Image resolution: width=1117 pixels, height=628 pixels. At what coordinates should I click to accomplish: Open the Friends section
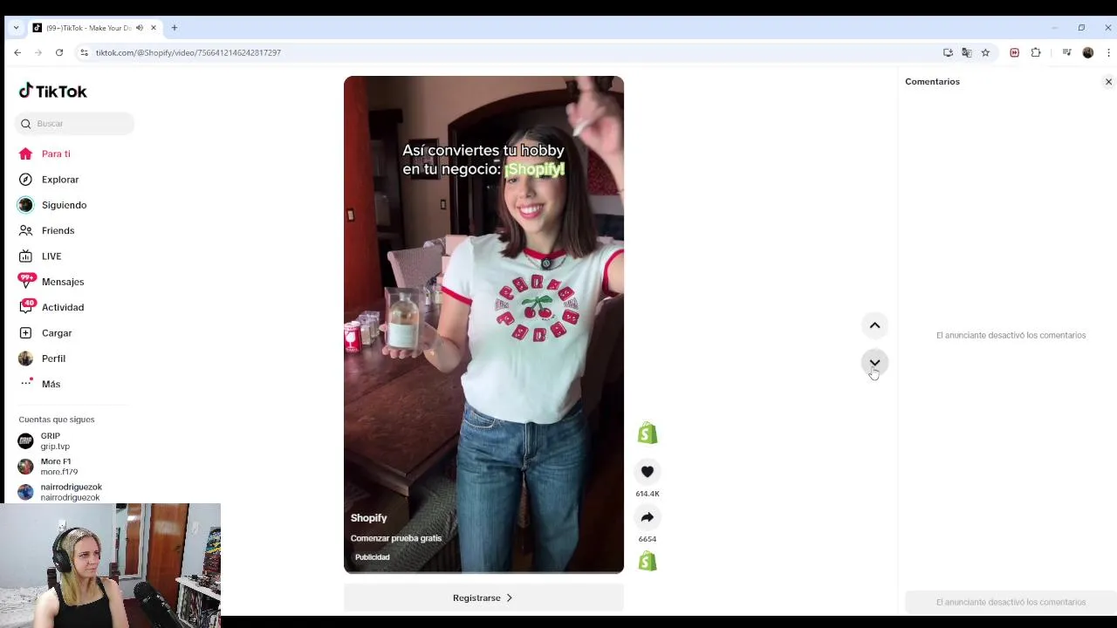click(x=58, y=230)
